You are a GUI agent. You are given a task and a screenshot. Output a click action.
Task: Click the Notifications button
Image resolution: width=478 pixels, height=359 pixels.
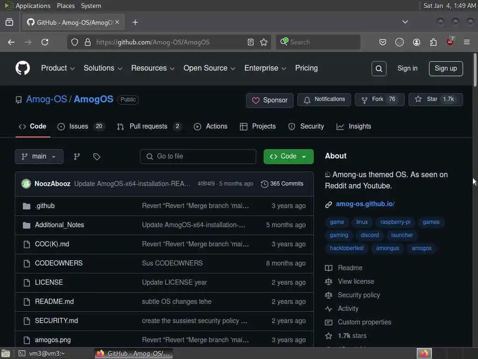pos(324,100)
